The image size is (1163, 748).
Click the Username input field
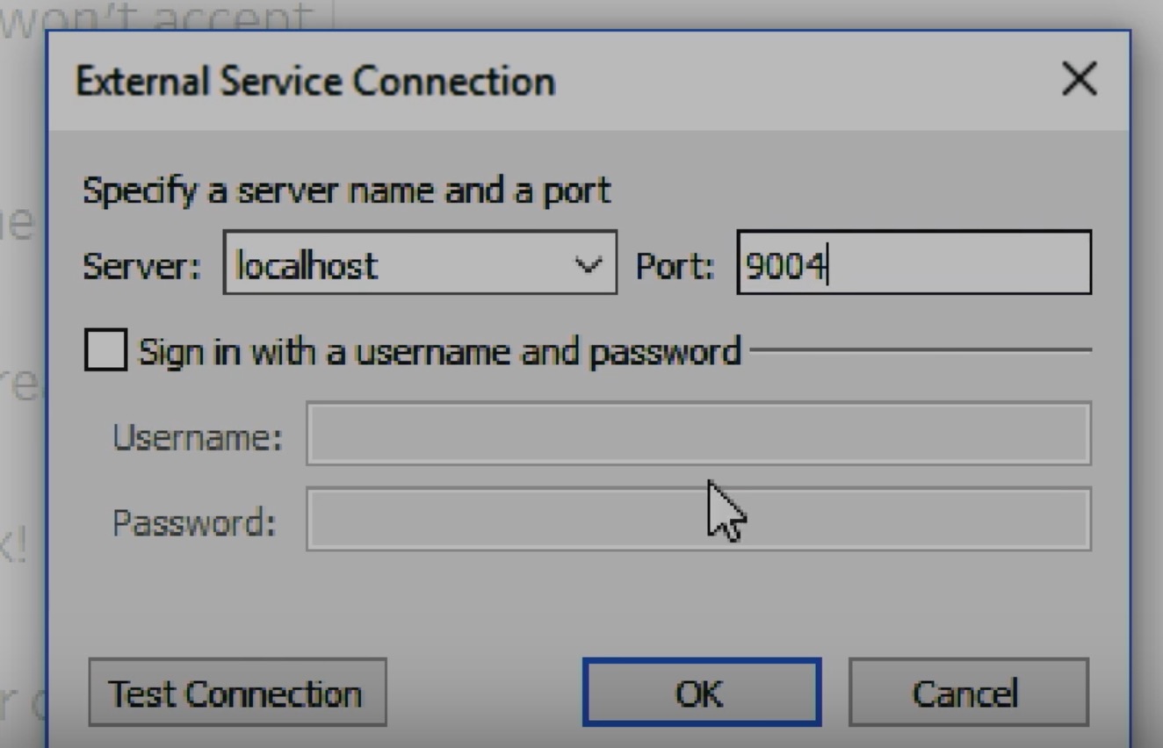coord(698,434)
